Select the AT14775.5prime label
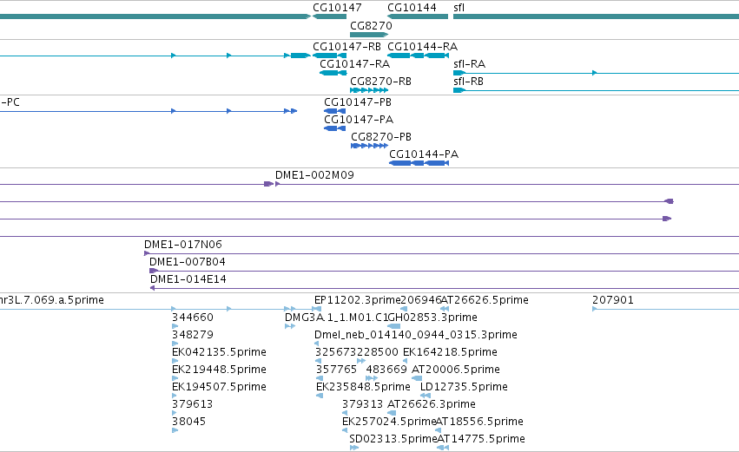The image size is (739, 452). click(x=481, y=439)
